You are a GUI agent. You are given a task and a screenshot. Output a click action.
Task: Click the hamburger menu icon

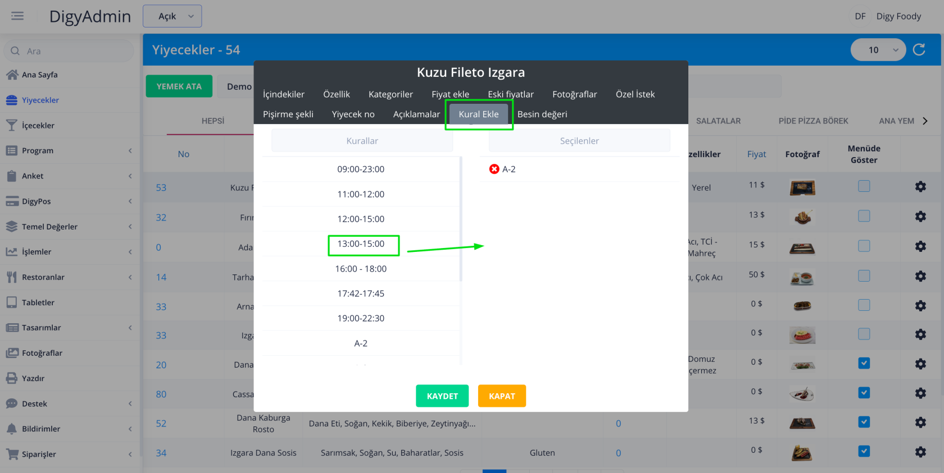click(x=17, y=16)
